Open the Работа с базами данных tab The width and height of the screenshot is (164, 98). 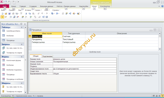point(66,6)
